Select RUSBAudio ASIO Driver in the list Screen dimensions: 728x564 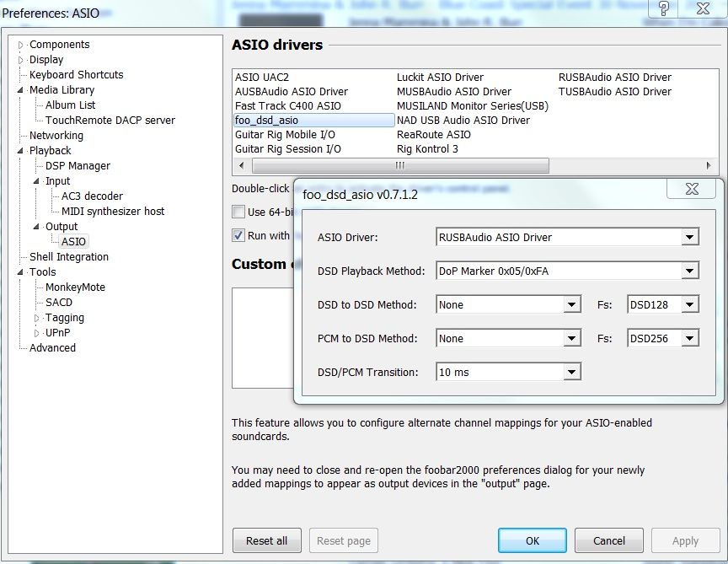(615, 77)
